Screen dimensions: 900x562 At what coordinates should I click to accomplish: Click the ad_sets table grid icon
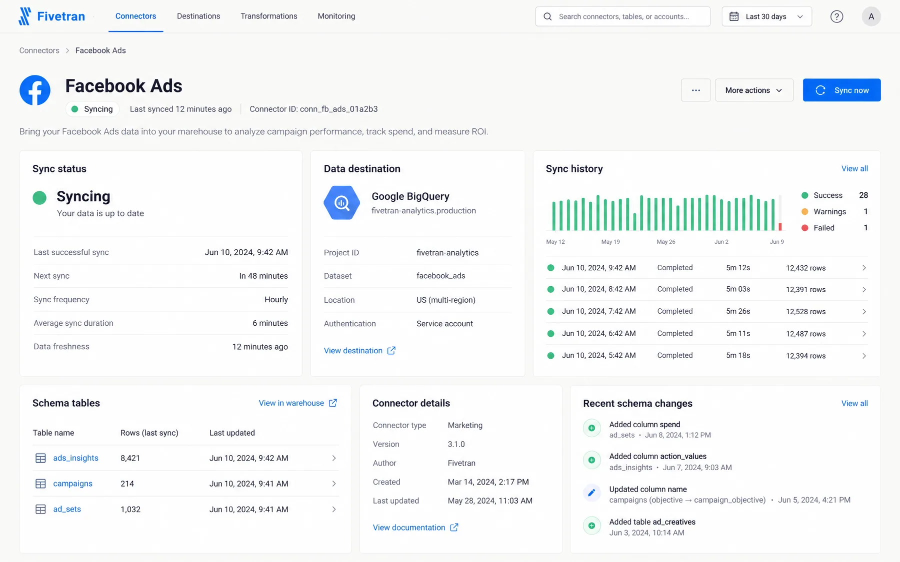coord(40,509)
